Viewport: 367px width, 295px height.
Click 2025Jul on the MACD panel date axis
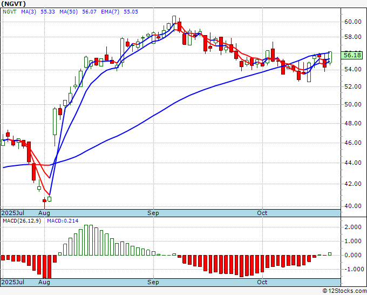(x=13, y=282)
